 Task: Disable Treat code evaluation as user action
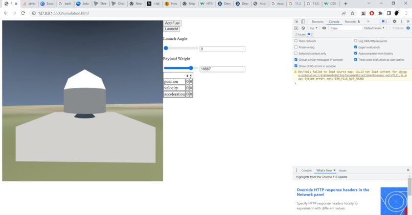(x=355, y=60)
